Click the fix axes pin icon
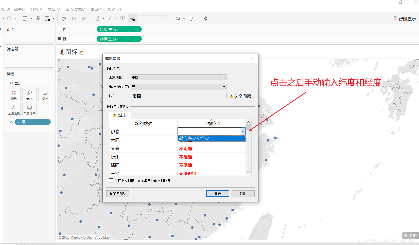Screen dimensions: 419x245 133,18
